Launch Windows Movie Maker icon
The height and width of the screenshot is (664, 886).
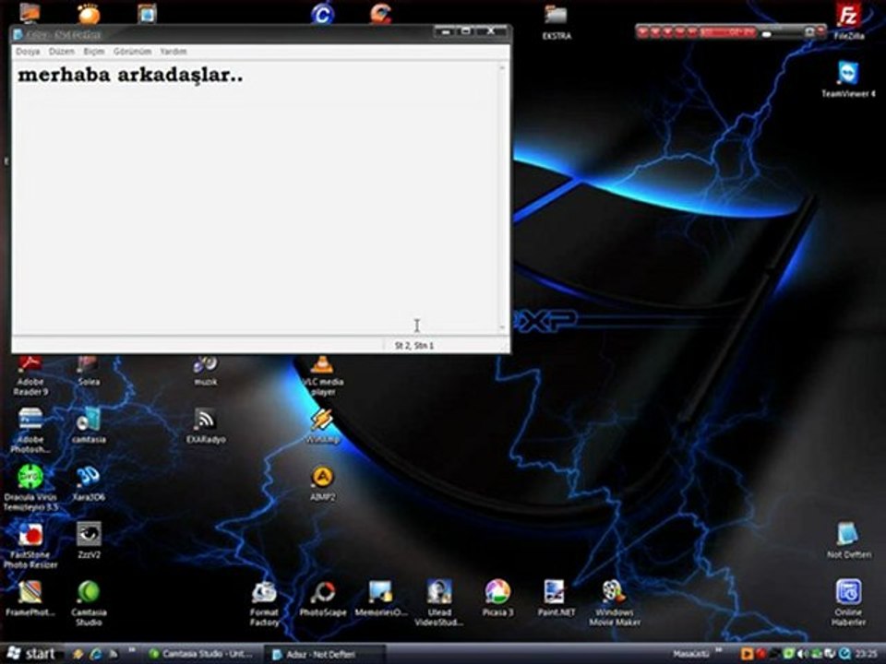click(x=615, y=603)
